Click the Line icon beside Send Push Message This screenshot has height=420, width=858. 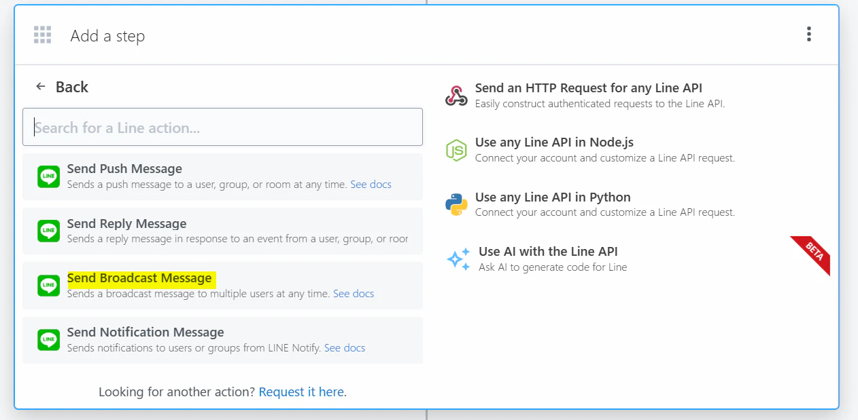click(x=49, y=176)
